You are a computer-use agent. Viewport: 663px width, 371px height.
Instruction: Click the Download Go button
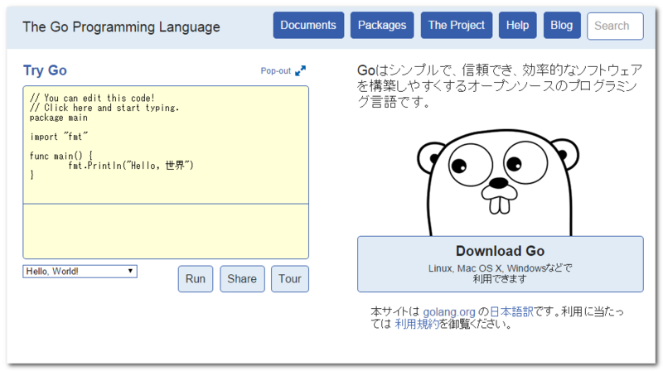pos(501,264)
